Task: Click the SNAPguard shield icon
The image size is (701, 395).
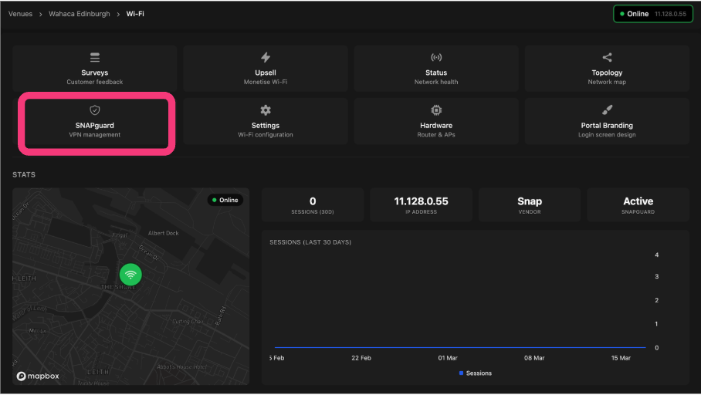Action: [x=95, y=110]
